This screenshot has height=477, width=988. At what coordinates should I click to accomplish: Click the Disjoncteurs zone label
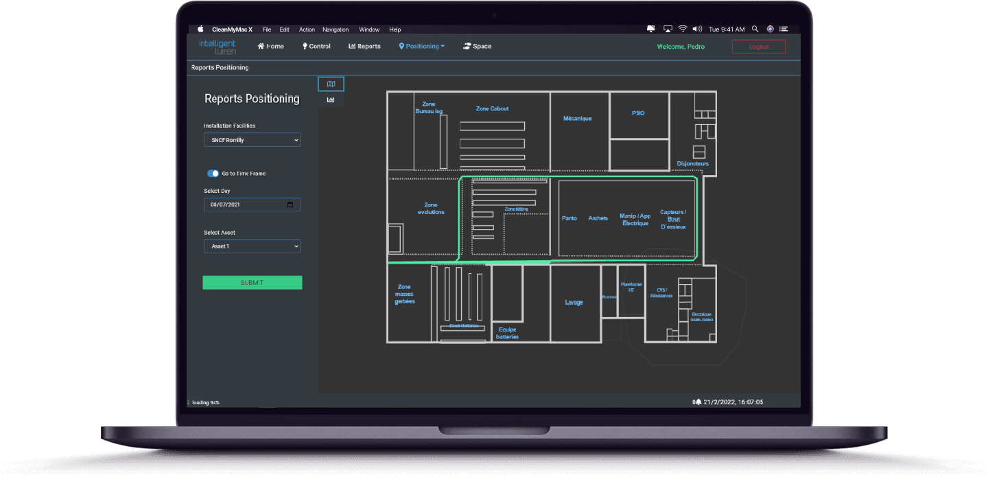pos(692,164)
